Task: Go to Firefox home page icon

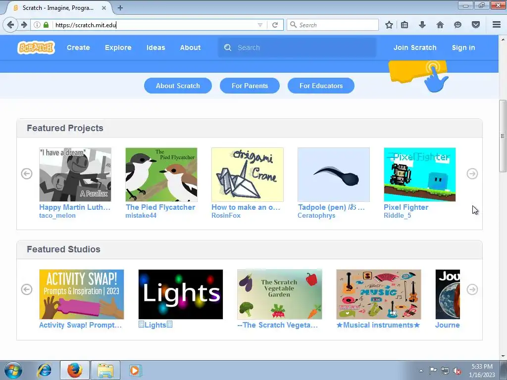Action: (440, 25)
